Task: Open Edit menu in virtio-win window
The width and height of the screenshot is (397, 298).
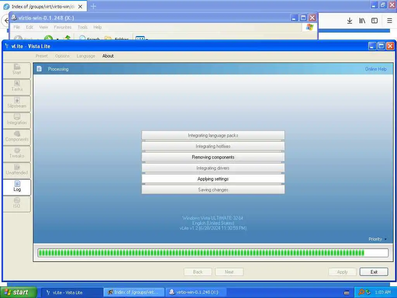Action: coord(29,27)
